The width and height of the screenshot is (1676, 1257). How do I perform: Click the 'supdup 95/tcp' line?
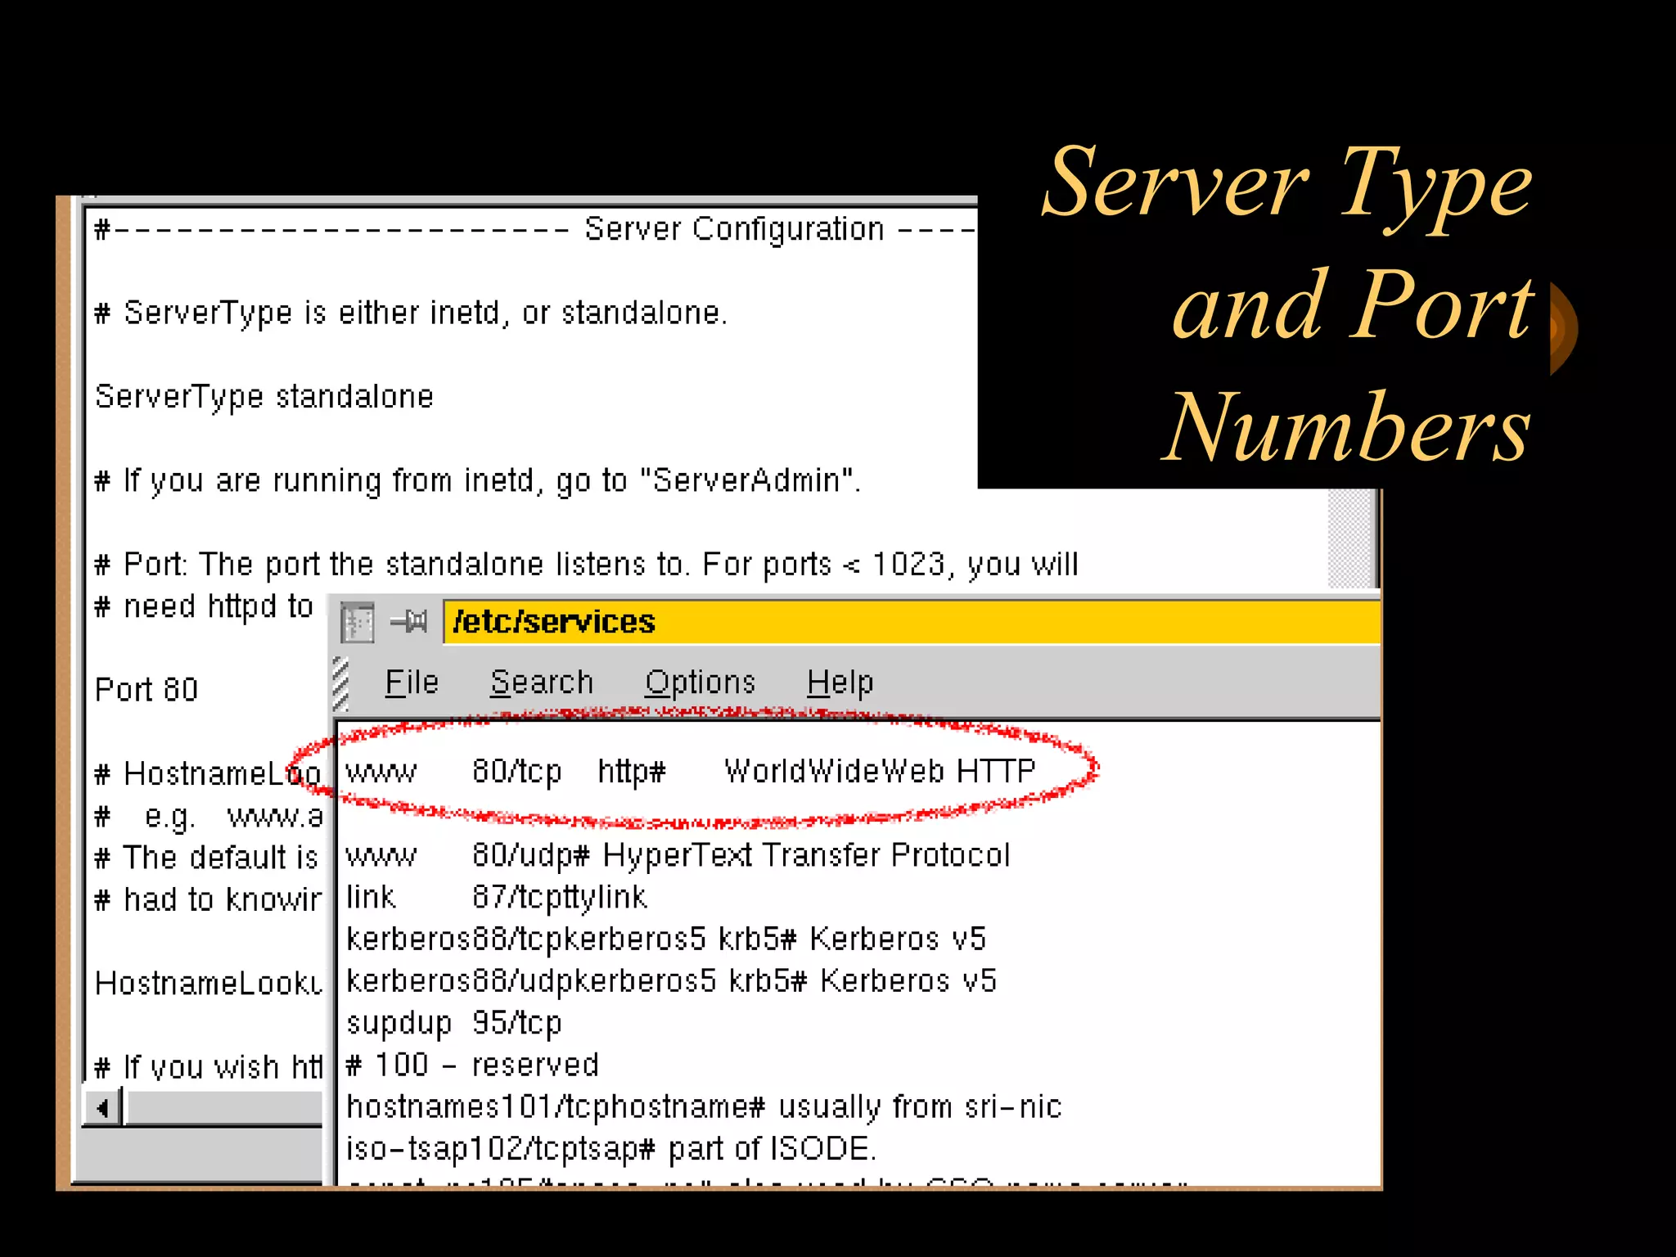pyautogui.click(x=454, y=1023)
